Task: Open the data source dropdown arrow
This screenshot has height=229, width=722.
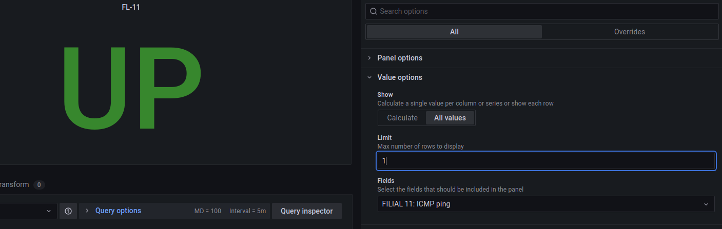Action: click(x=49, y=211)
